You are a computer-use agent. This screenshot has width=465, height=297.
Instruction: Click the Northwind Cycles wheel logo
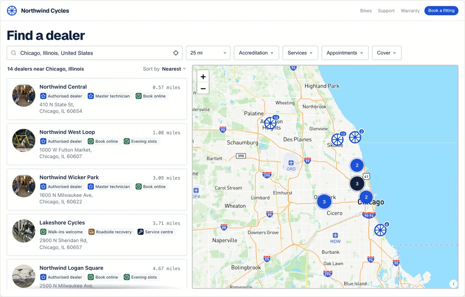pyautogui.click(x=12, y=10)
